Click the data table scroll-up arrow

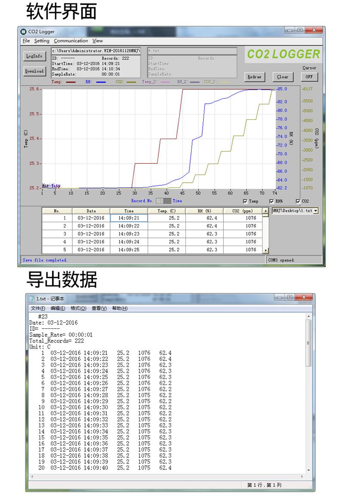coord(266,211)
